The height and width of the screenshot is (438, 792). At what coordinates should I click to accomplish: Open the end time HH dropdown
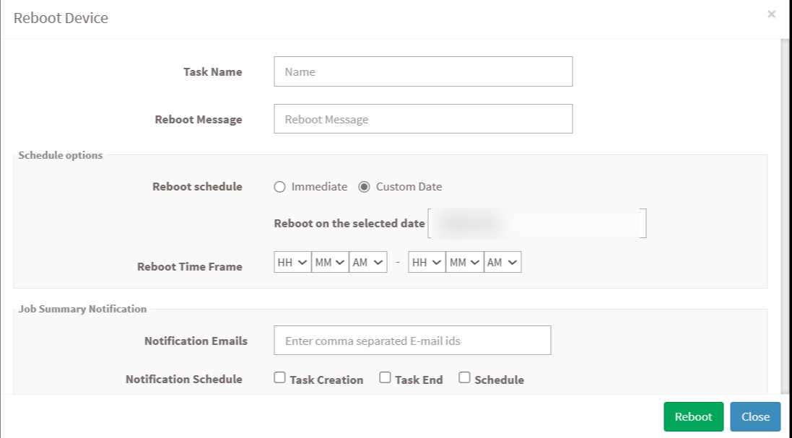pos(426,263)
